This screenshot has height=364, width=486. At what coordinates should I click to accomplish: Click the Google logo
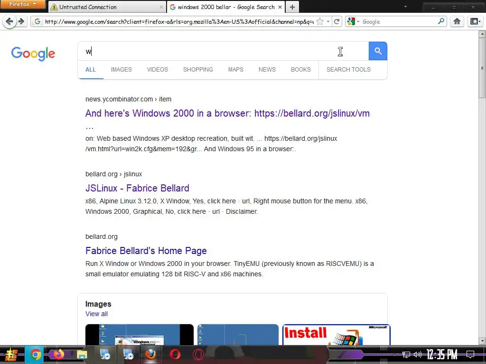point(33,54)
